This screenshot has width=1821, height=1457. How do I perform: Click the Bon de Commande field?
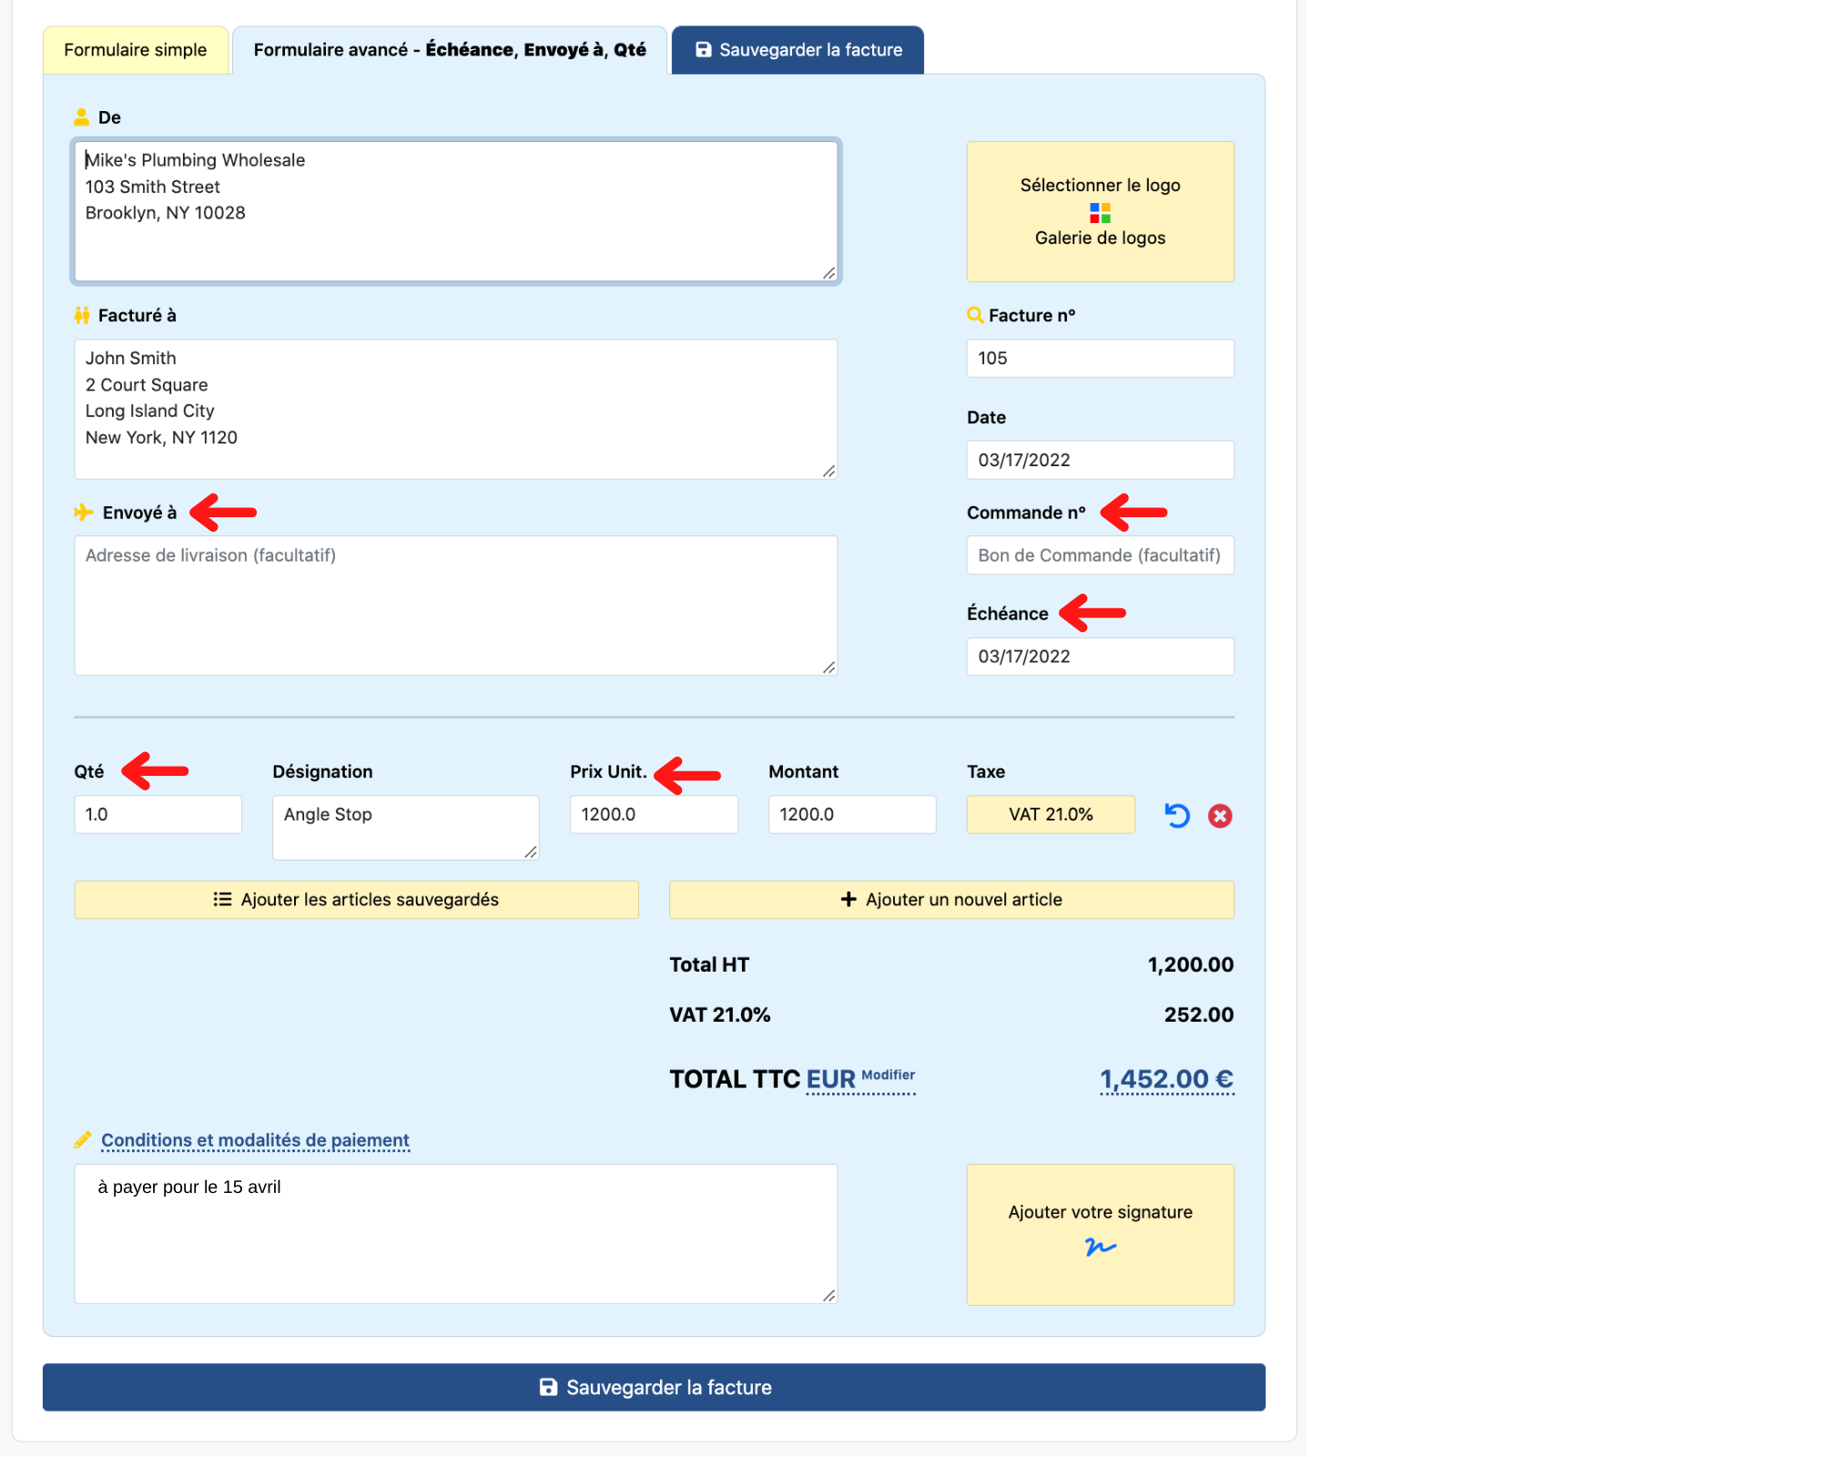[1100, 555]
